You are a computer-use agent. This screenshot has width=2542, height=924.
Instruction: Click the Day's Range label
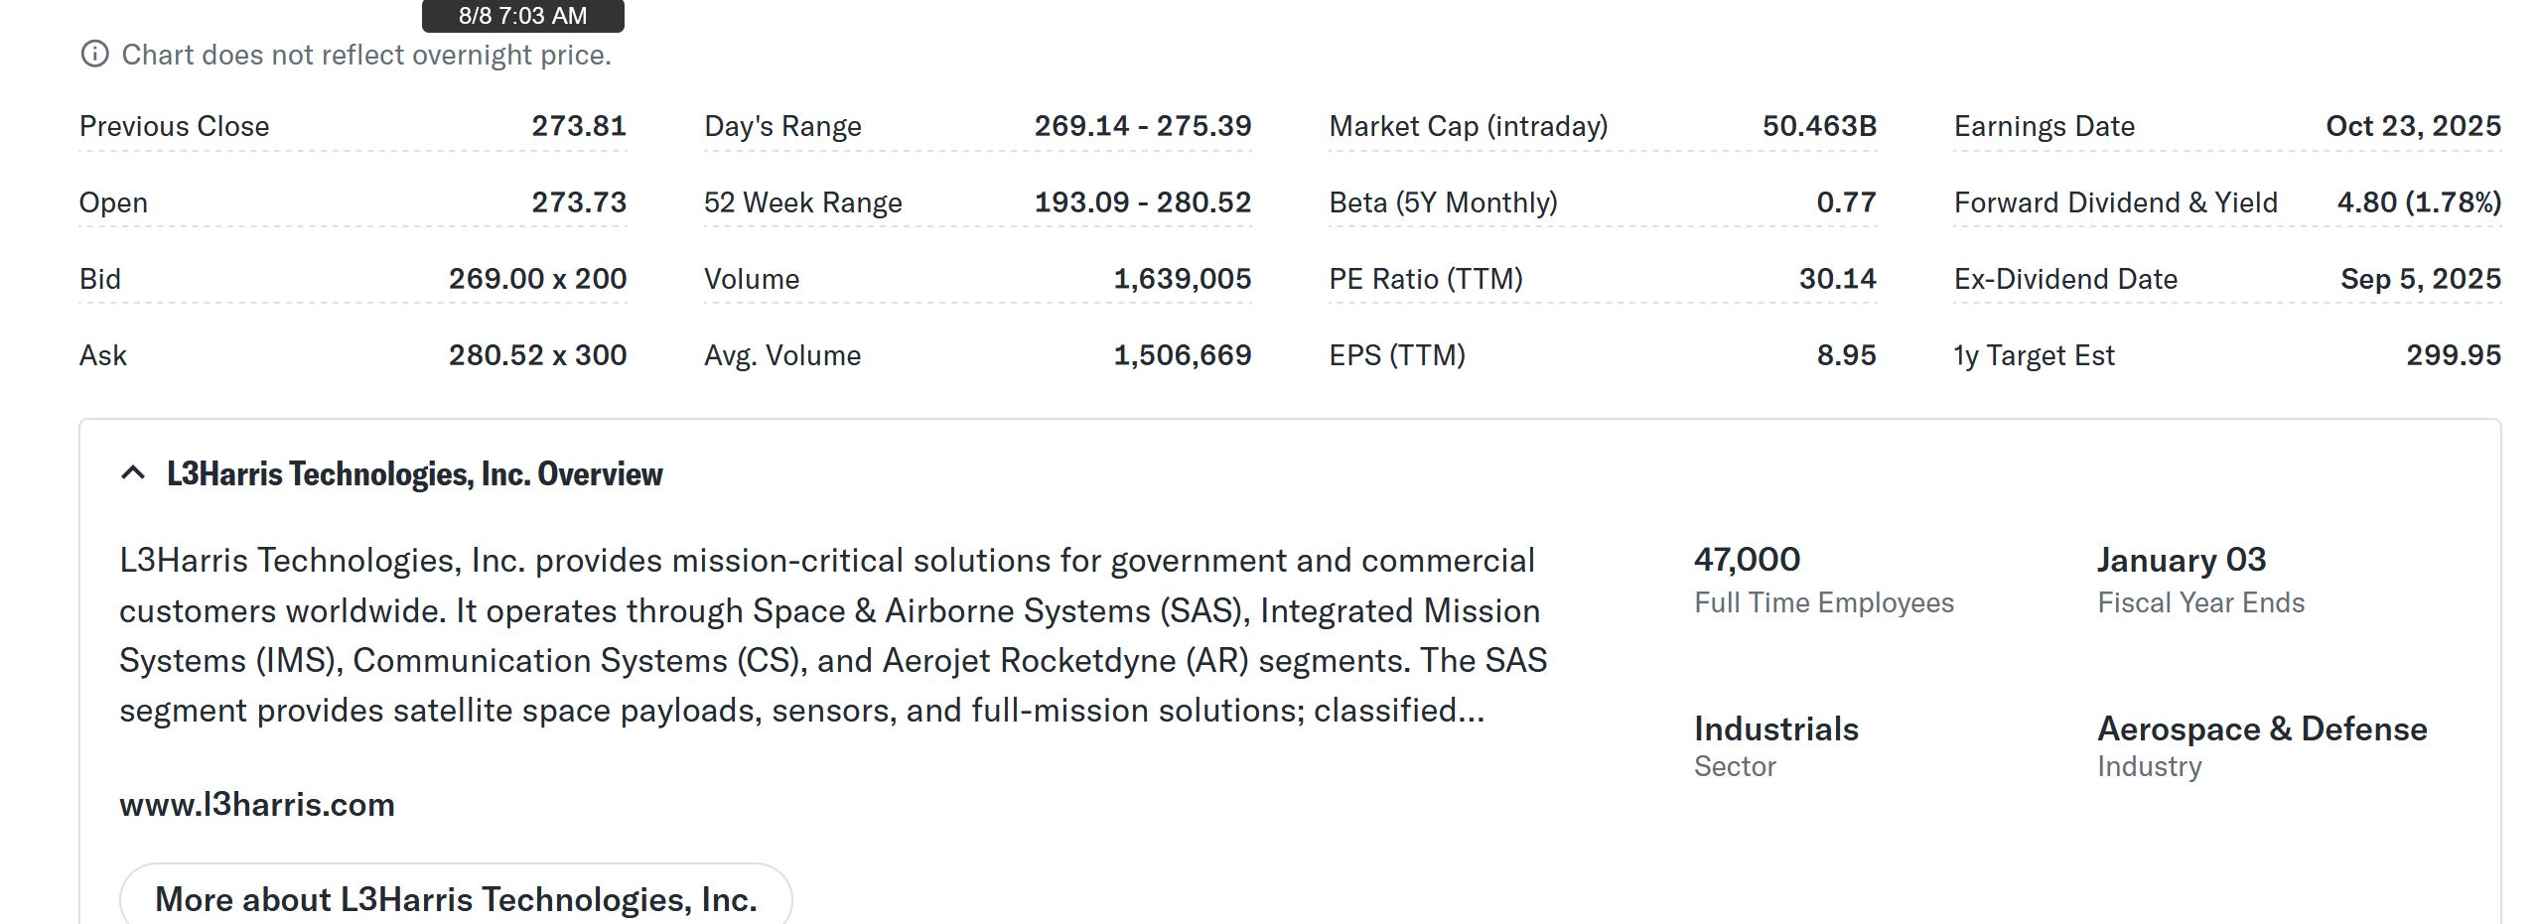(782, 126)
